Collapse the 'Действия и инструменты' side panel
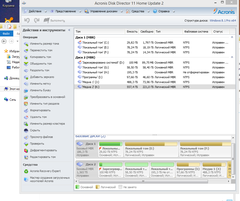Image resolution: width=240 pixels, height=201 pixels. click(x=69, y=30)
